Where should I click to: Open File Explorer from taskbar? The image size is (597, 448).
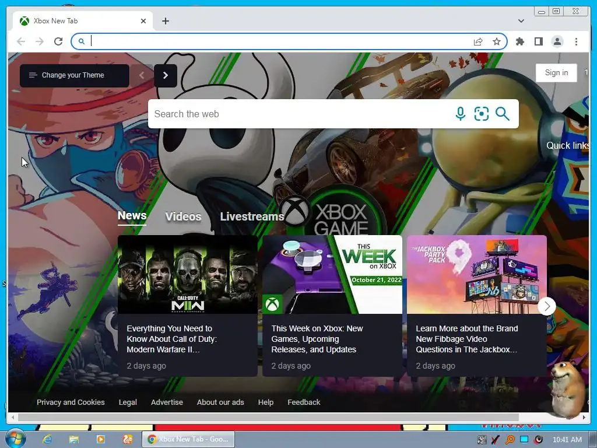[74, 439]
